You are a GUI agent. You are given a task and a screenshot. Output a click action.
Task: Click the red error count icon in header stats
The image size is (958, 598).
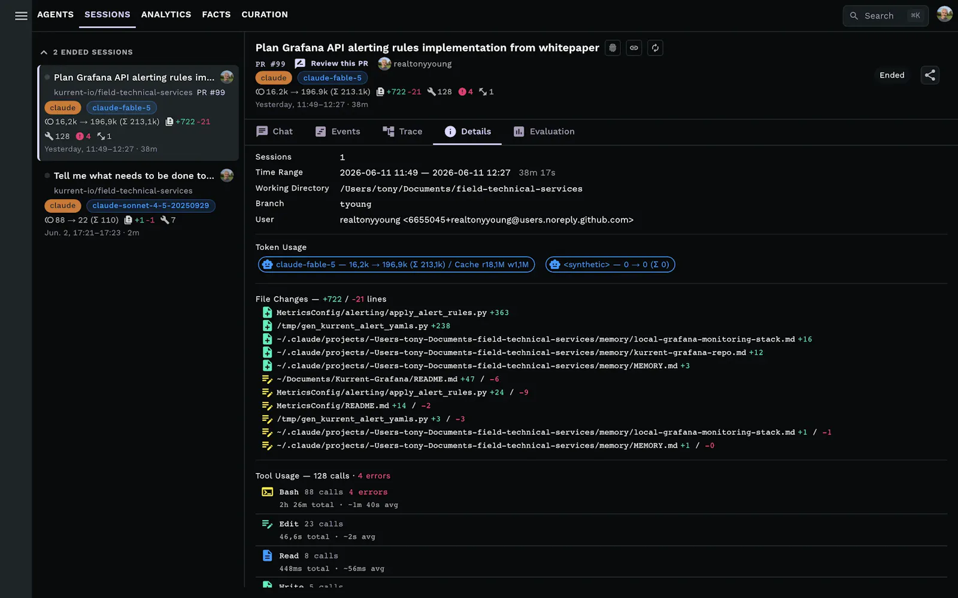click(462, 91)
